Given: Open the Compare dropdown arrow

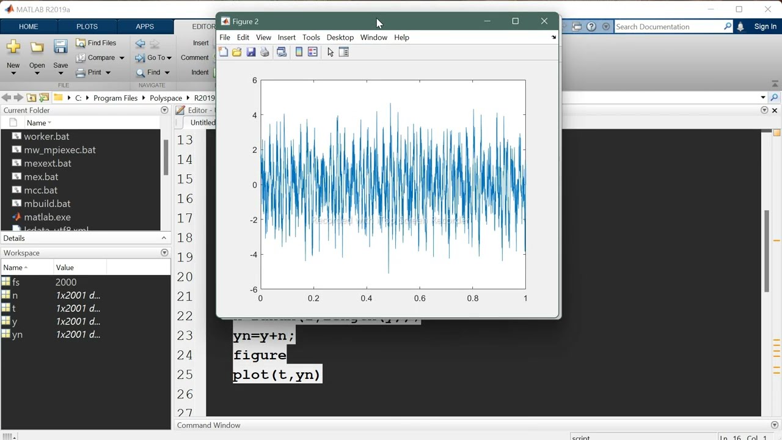Looking at the screenshot, I should [x=122, y=58].
